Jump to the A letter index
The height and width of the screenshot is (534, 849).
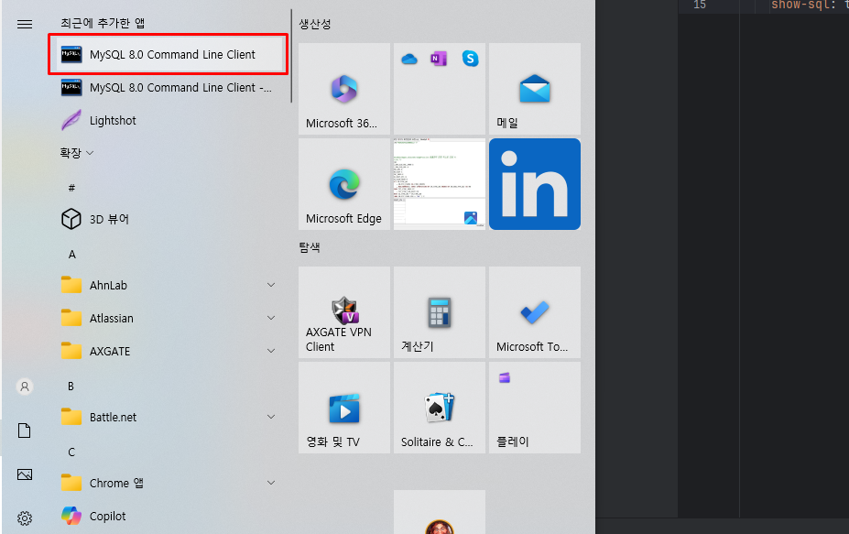[72, 255]
